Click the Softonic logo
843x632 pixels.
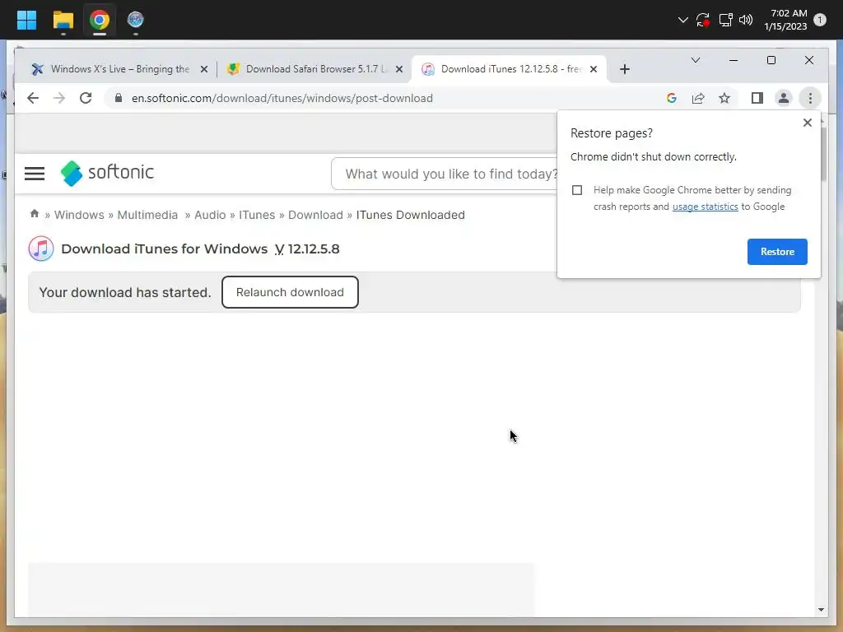pyautogui.click(x=107, y=173)
